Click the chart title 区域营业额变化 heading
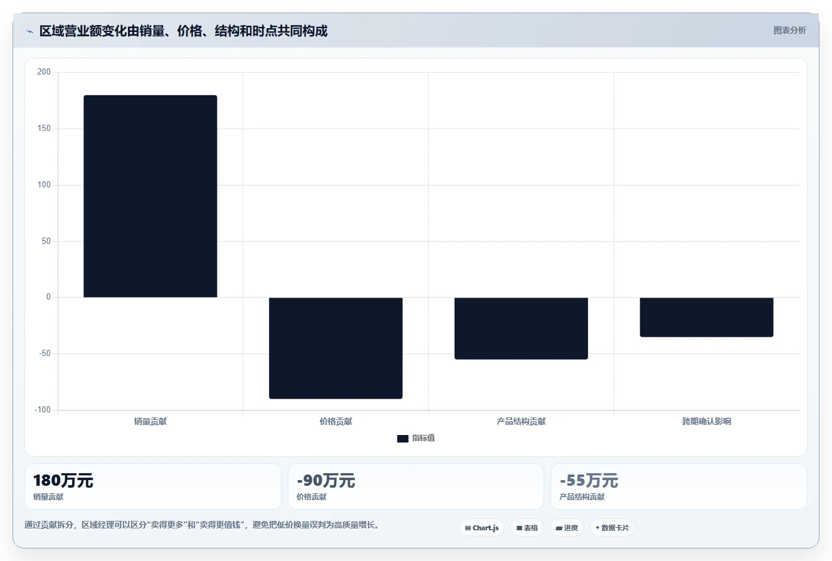 coord(183,31)
